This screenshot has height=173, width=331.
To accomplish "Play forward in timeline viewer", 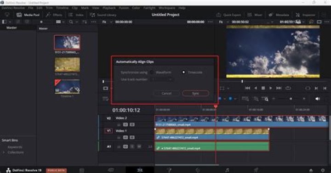I will [x=270, y=88].
